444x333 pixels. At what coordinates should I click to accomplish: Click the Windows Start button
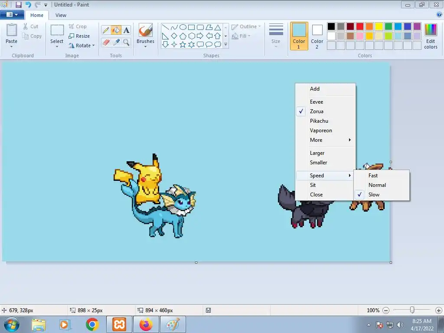(12, 324)
